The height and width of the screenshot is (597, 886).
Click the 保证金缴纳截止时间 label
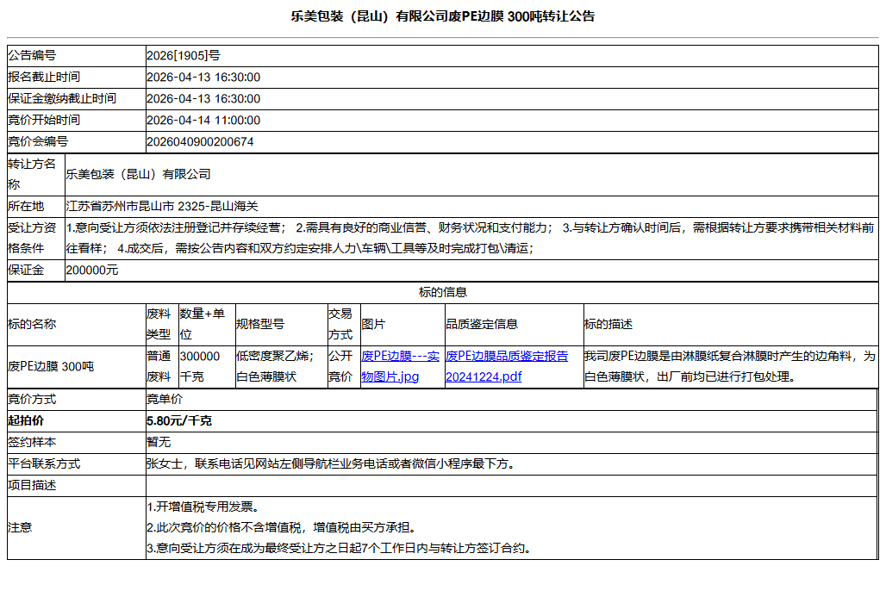[x=62, y=98]
